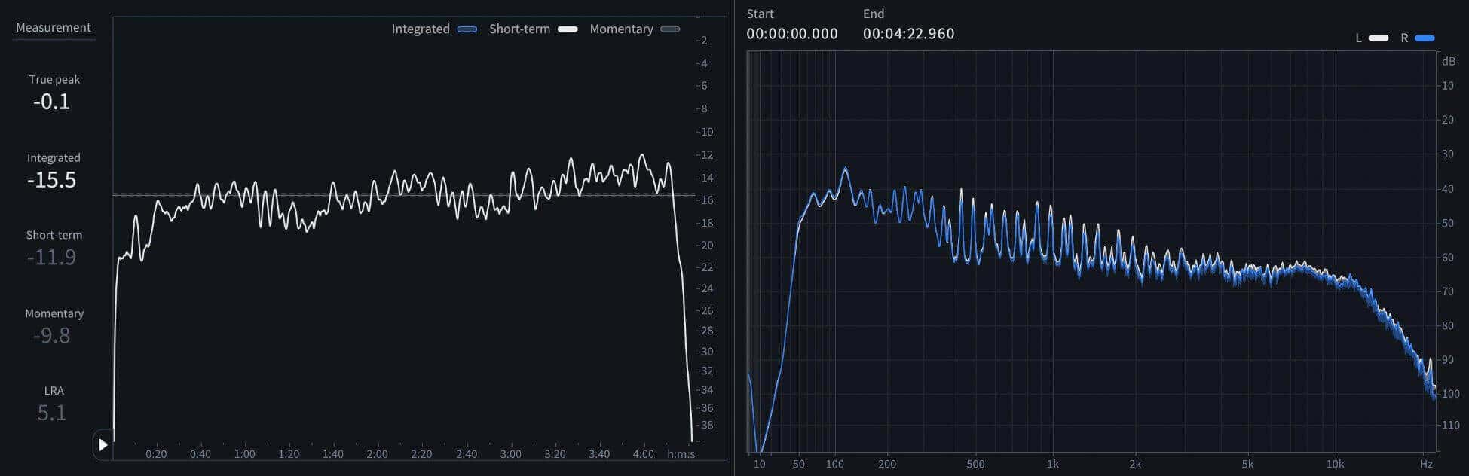The image size is (1469, 476).
Task: Click the -16 loudness axis label
Action: tap(705, 200)
